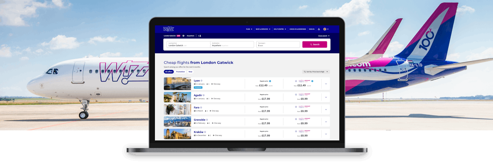Click the Wizz Air logo
The height and width of the screenshot is (162, 493).
pyautogui.click(x=168, y=29)
